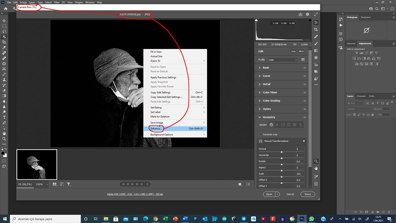This screenshot has width=396, height=223.
Task: Select the Crop tool in Camera Raw
Action: [x=316, y=29]
